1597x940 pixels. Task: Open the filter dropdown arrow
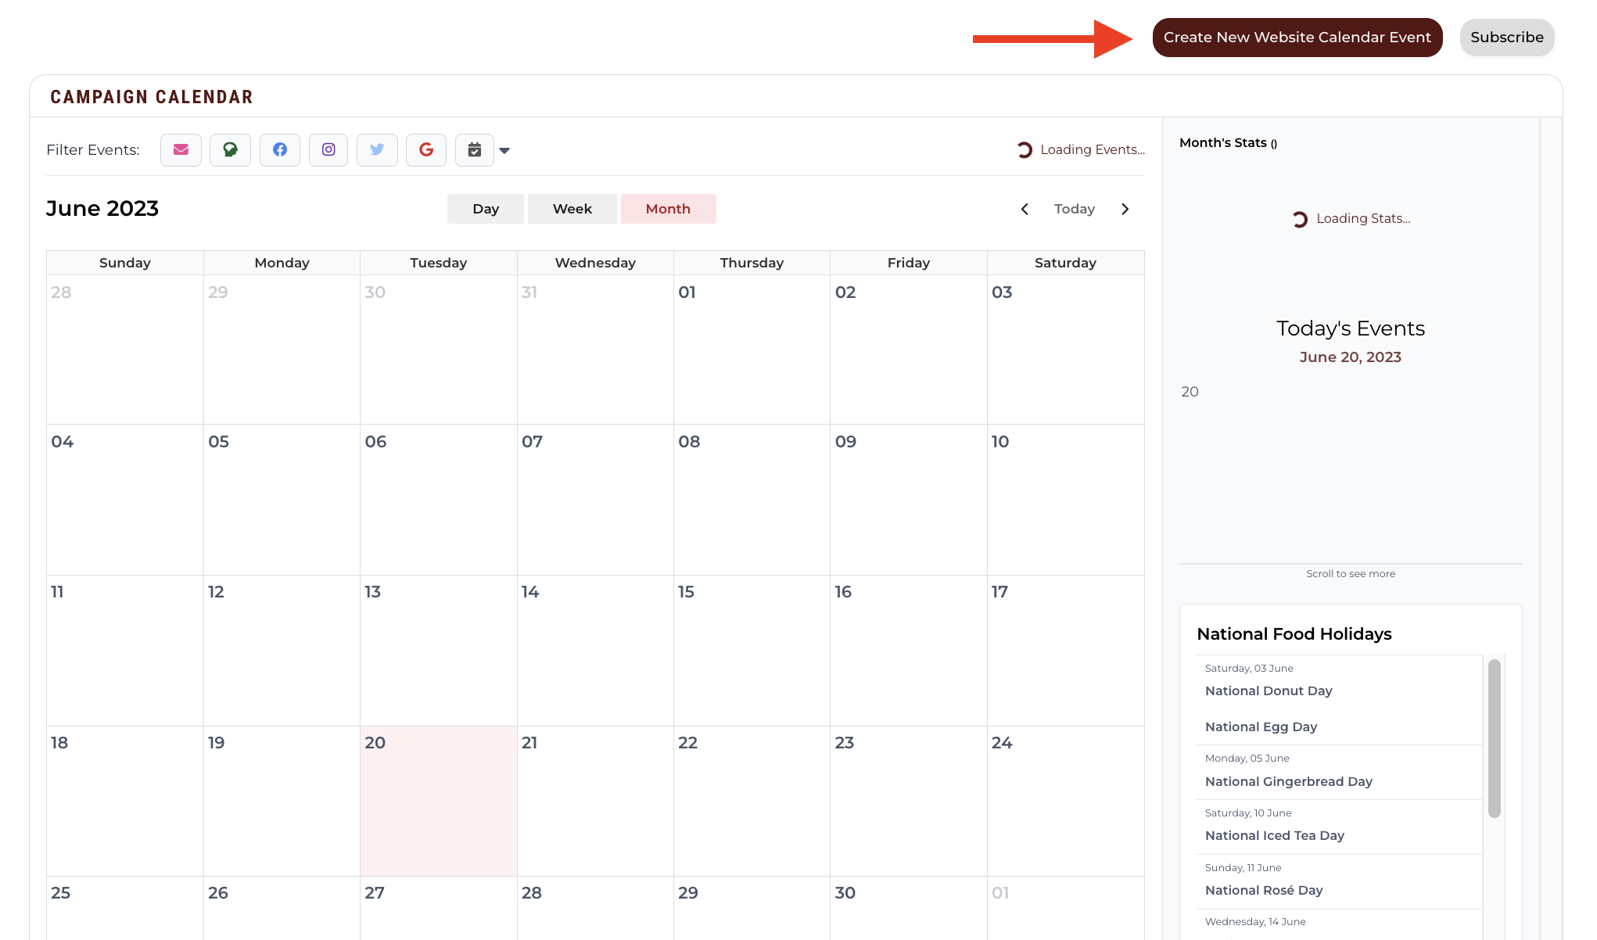[x=504, y=151]
